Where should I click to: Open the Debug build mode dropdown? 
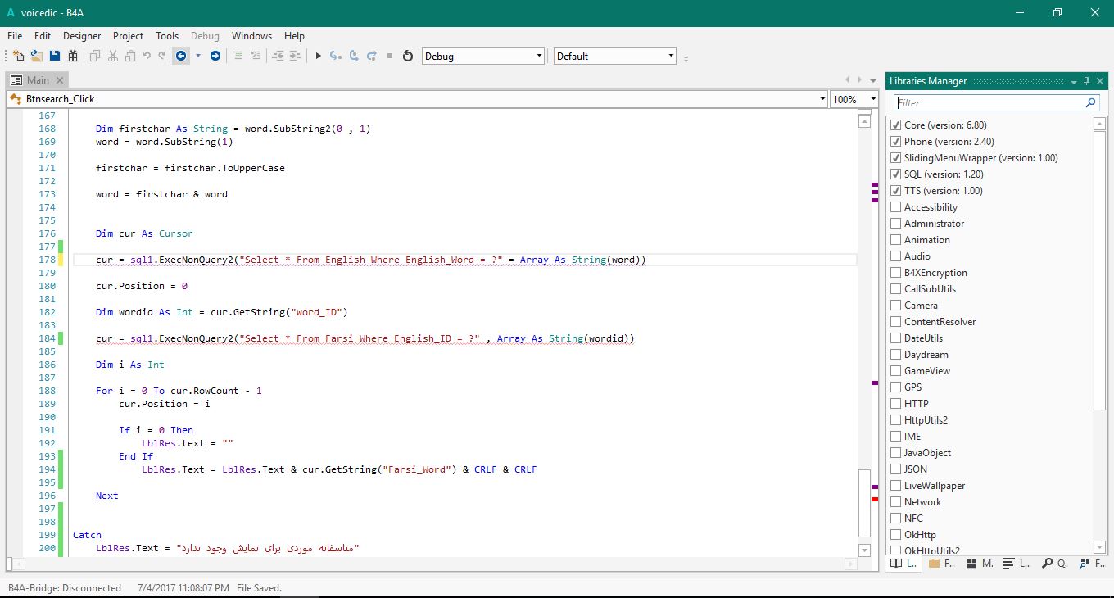[x=482, y=56]
